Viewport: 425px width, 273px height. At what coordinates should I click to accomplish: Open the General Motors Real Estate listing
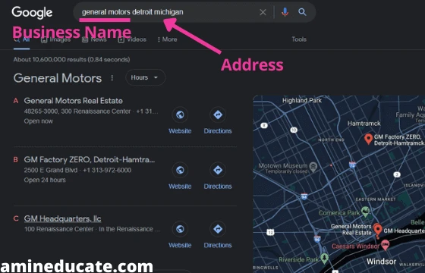[73, 101]
